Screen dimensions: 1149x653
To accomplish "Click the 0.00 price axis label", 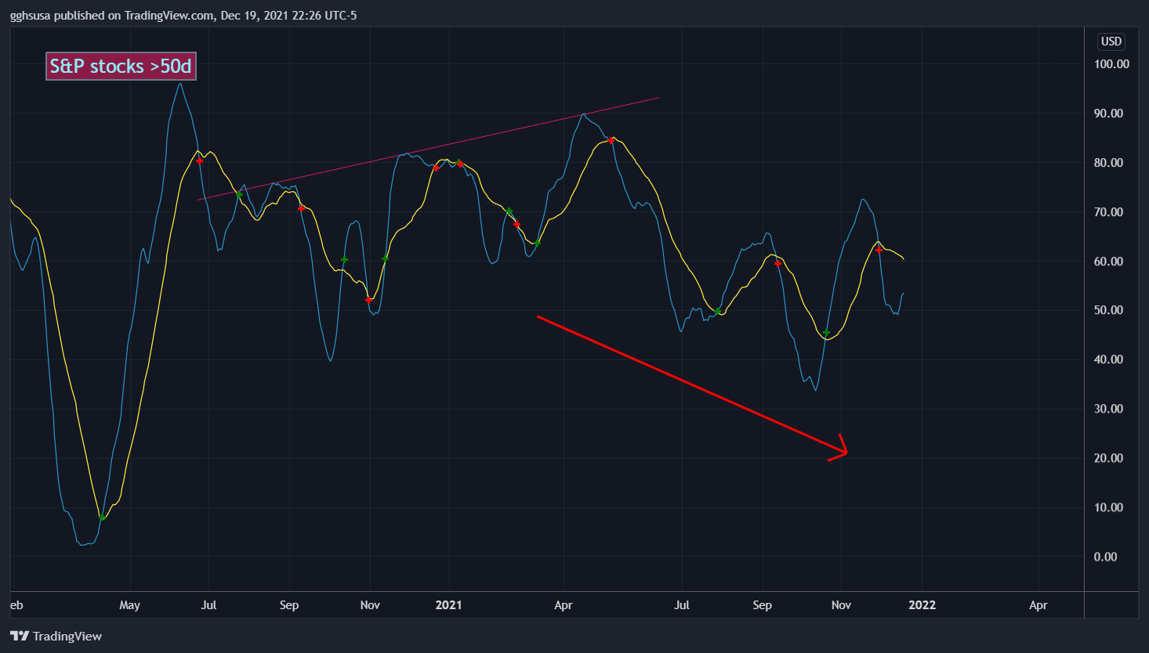I will click(x=1105, y=557).
